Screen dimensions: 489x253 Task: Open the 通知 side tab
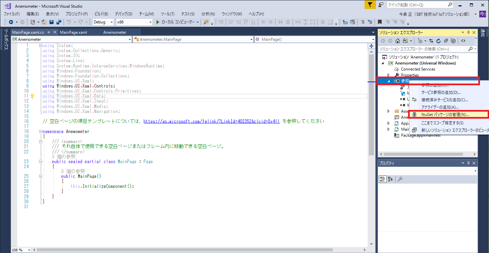(483, 33)
